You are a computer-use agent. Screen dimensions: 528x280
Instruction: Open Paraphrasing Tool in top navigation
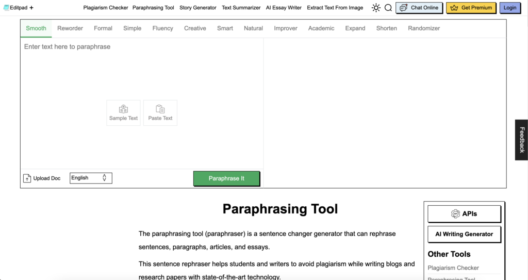pyautogui.click(x=153, y=8)
